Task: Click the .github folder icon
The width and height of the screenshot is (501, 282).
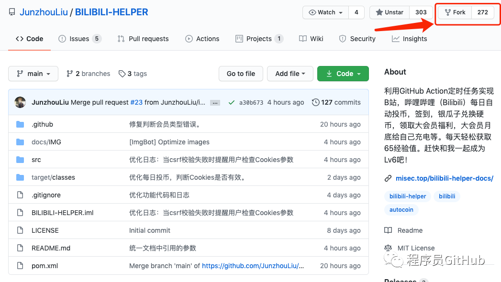Action: (20, 124)
